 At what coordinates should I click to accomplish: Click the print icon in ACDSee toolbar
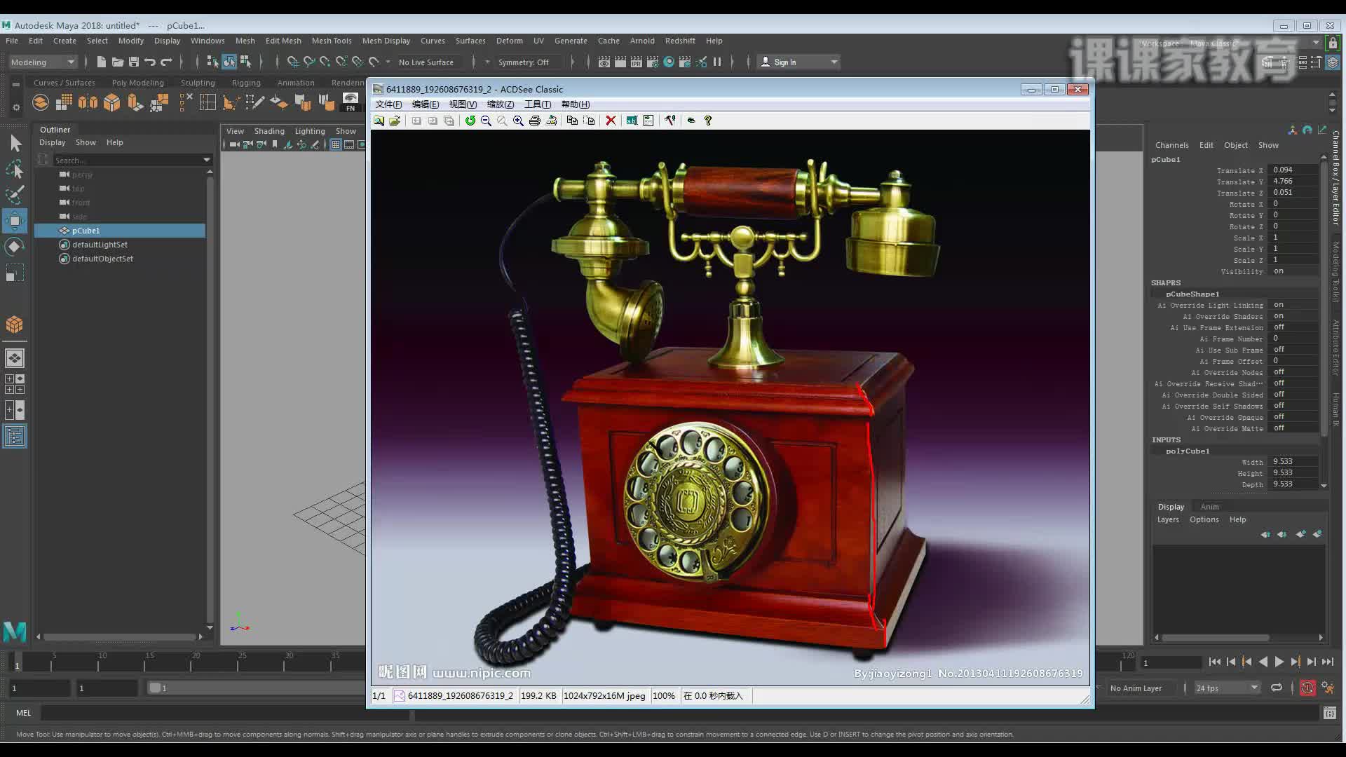(535, 121)
